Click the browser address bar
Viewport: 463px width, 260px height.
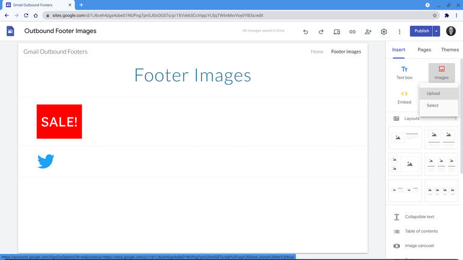(241, 16)
